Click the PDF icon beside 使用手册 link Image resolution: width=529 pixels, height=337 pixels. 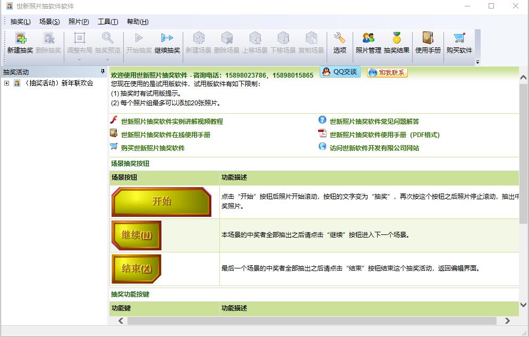tap(322, 133)
